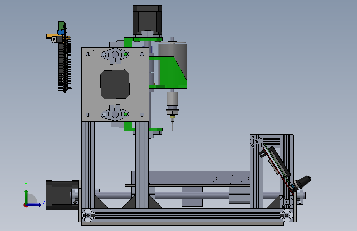
Task: Select the top stepper motor above the gantry
Action: (147, 20)
